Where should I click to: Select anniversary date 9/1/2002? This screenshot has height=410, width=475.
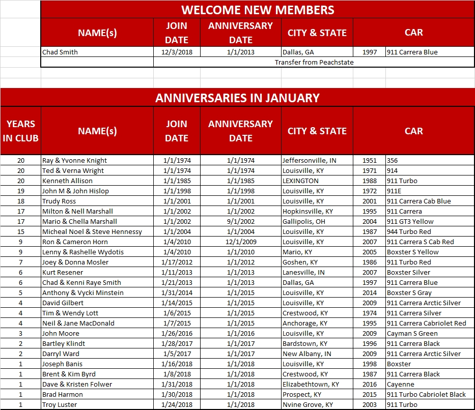(x=241, y=221)
